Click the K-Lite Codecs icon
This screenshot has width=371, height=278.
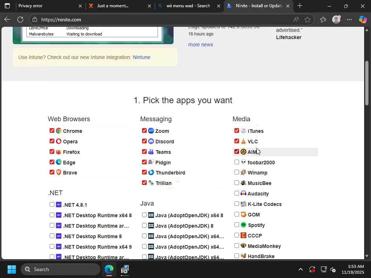pyautogui.click(x=243, y=204)
